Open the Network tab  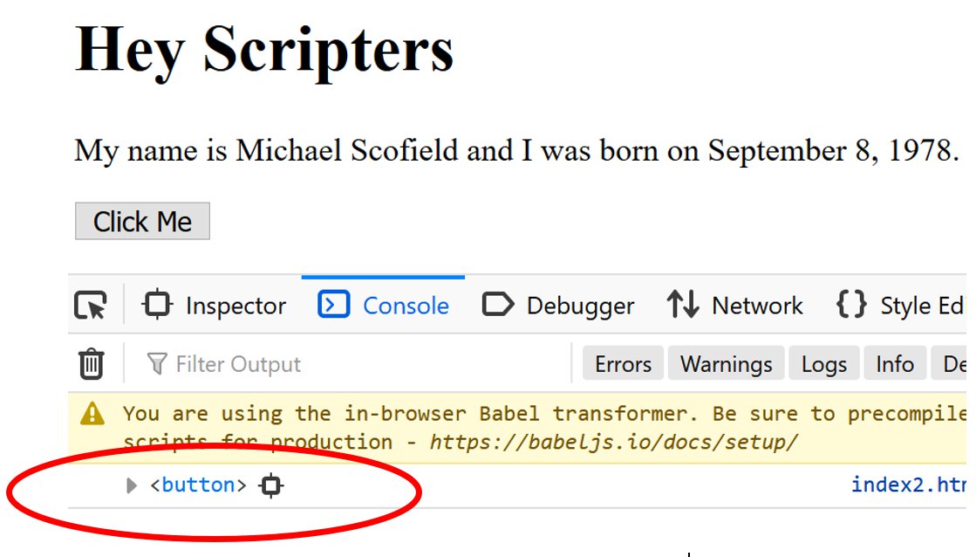pyautogui.click(x=735, y=306)
